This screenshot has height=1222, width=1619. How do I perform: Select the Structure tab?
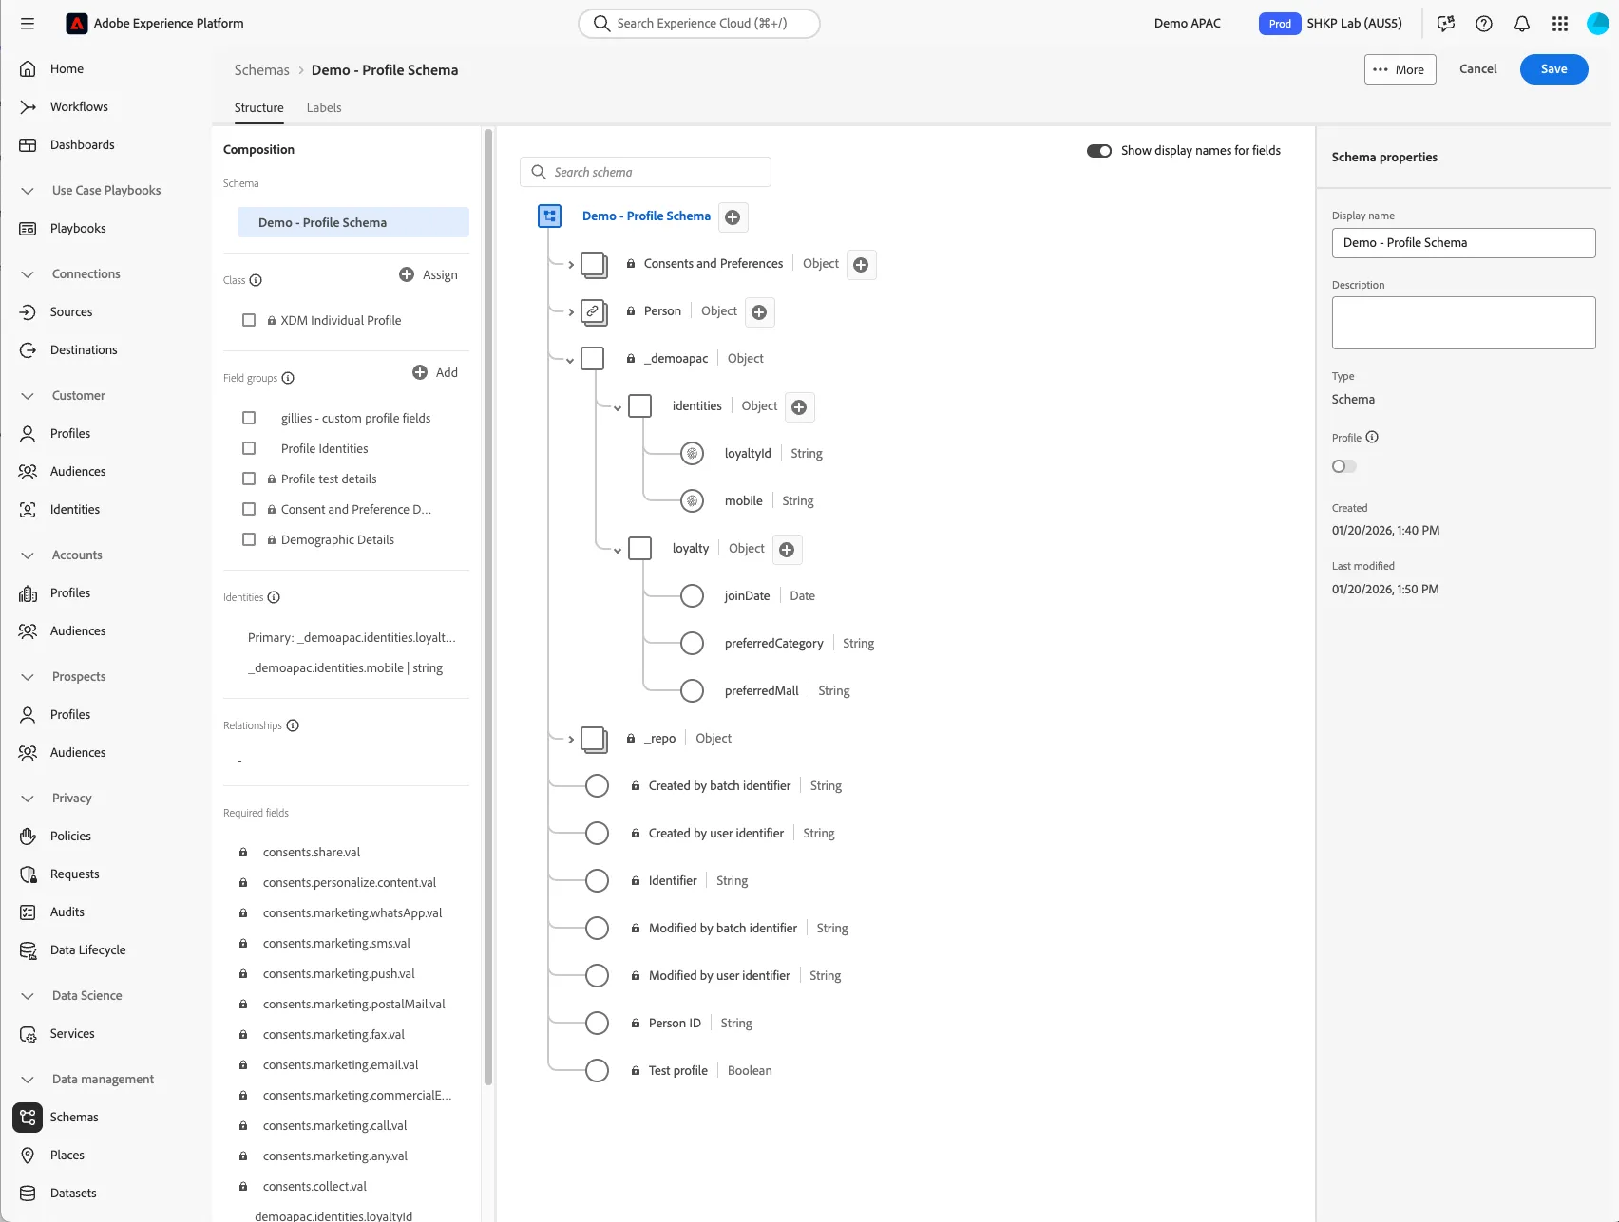point(259,108)
